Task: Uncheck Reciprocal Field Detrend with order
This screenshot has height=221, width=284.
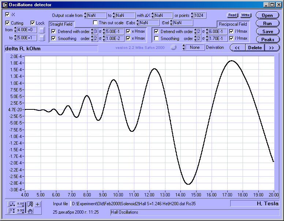Action: tap(156, 32)
